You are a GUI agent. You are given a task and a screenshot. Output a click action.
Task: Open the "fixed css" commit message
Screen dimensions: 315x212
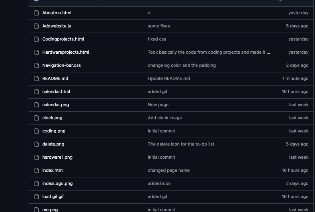[157, 39]
